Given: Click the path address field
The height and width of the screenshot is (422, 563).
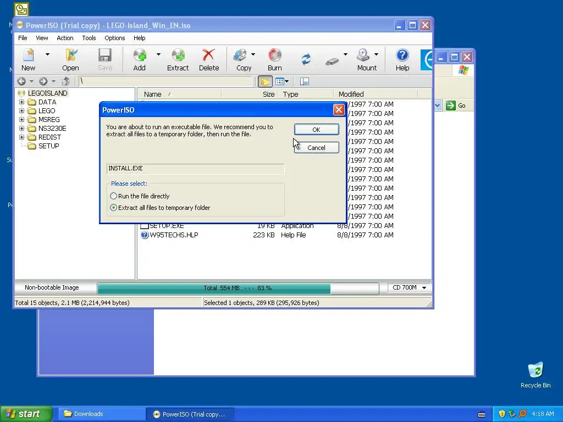Looking at the screenshot, I should point(165,81).
